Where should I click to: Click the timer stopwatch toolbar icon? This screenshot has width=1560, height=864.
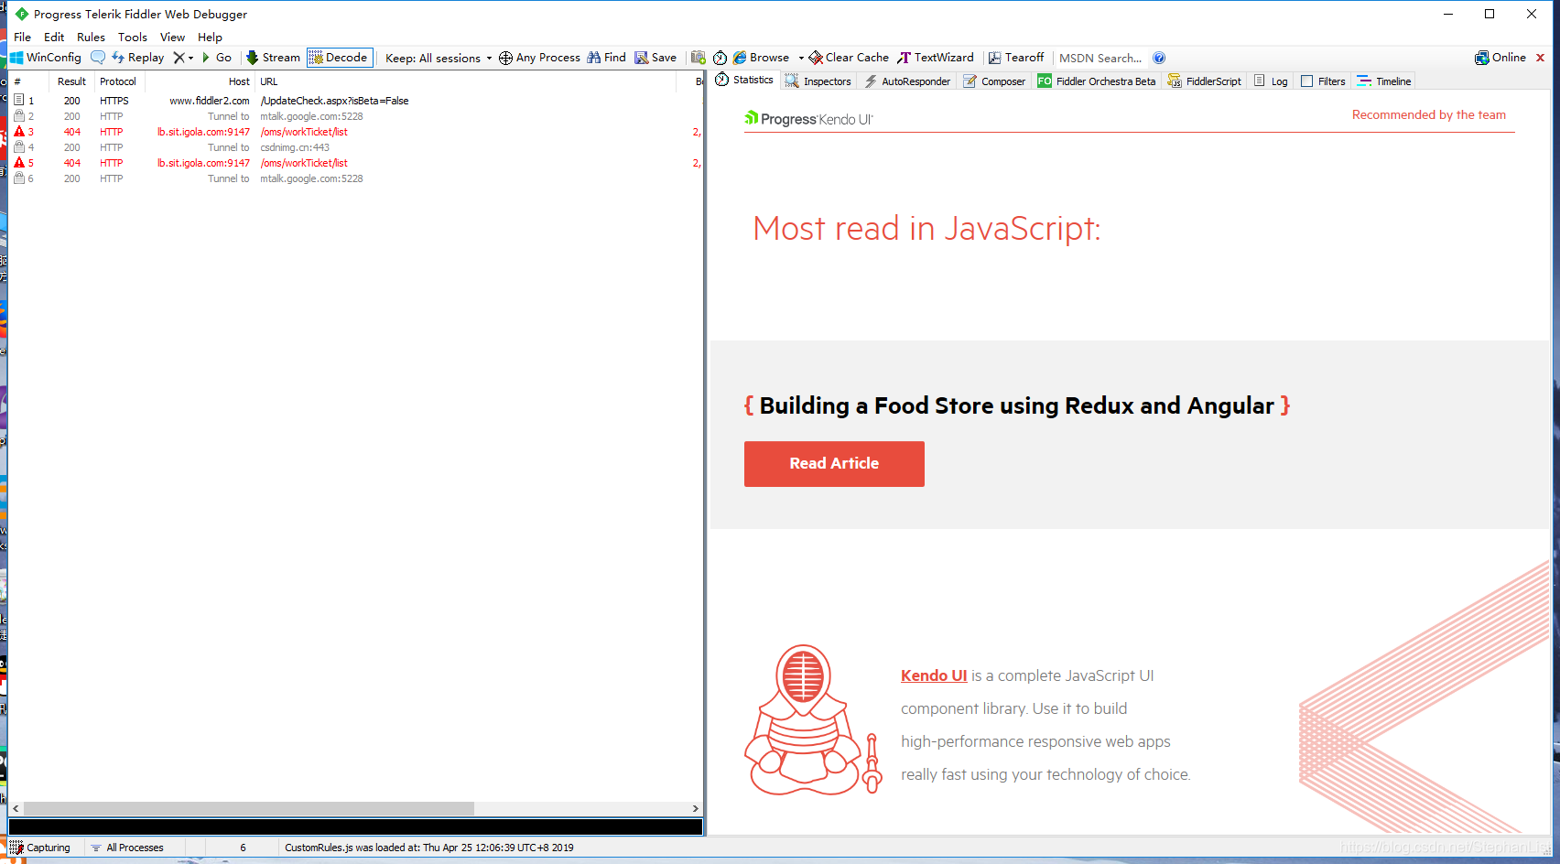720,58
